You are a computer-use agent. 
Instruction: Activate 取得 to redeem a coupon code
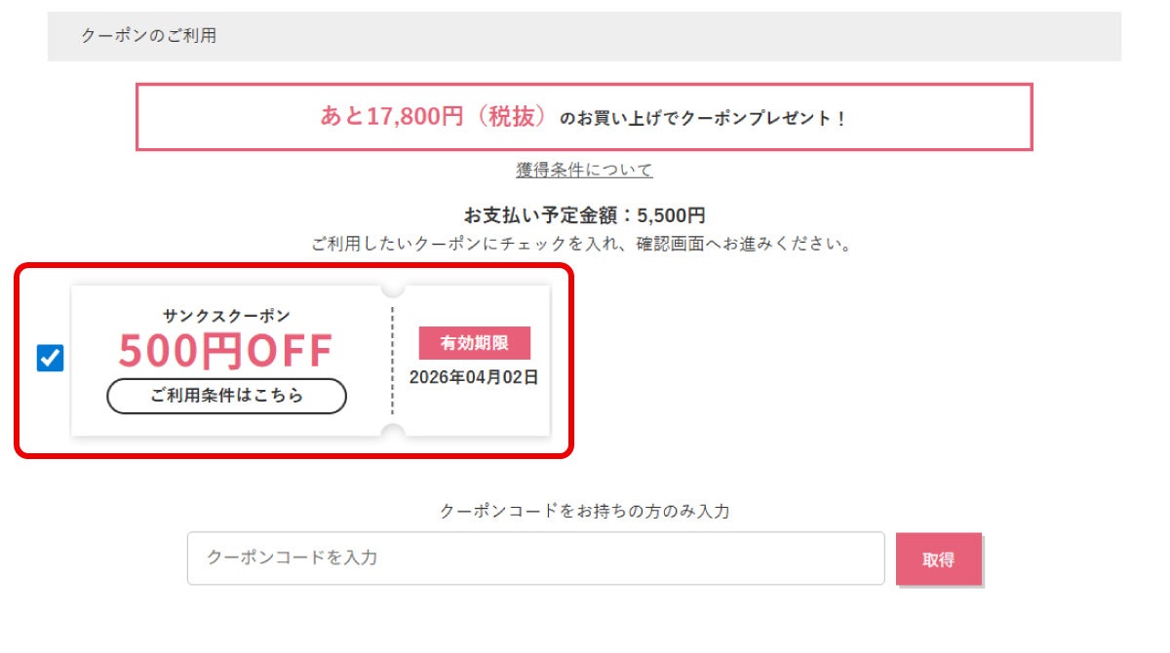point(939,558)
